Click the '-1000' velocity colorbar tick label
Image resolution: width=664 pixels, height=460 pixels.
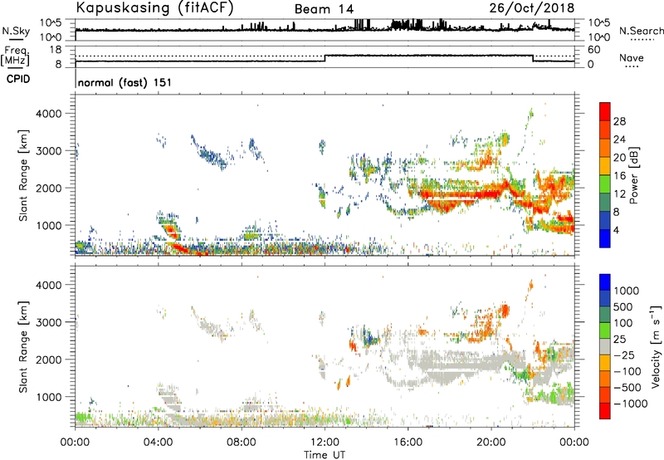pyautogui.click(x=631, y=404)
